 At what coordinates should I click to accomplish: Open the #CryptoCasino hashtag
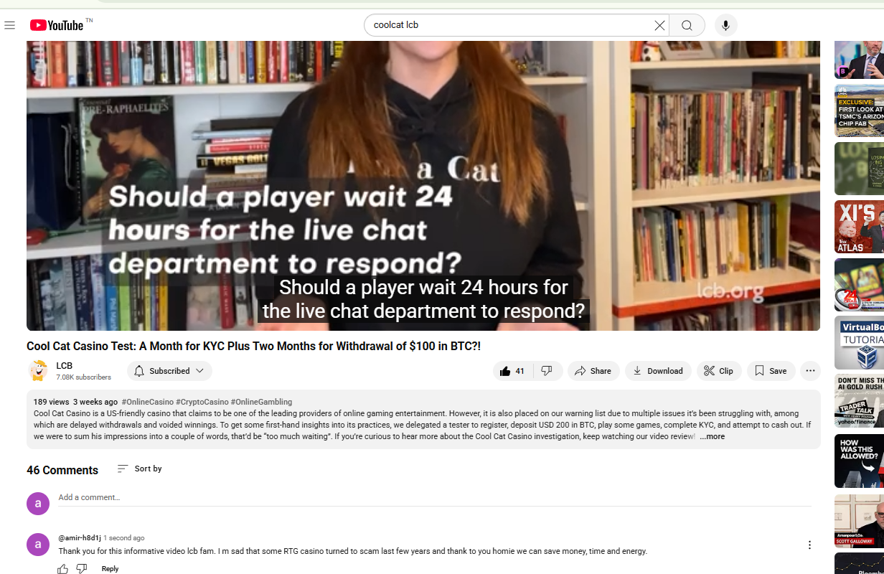202,402
